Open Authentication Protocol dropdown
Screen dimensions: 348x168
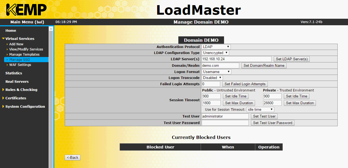point(216,47)
